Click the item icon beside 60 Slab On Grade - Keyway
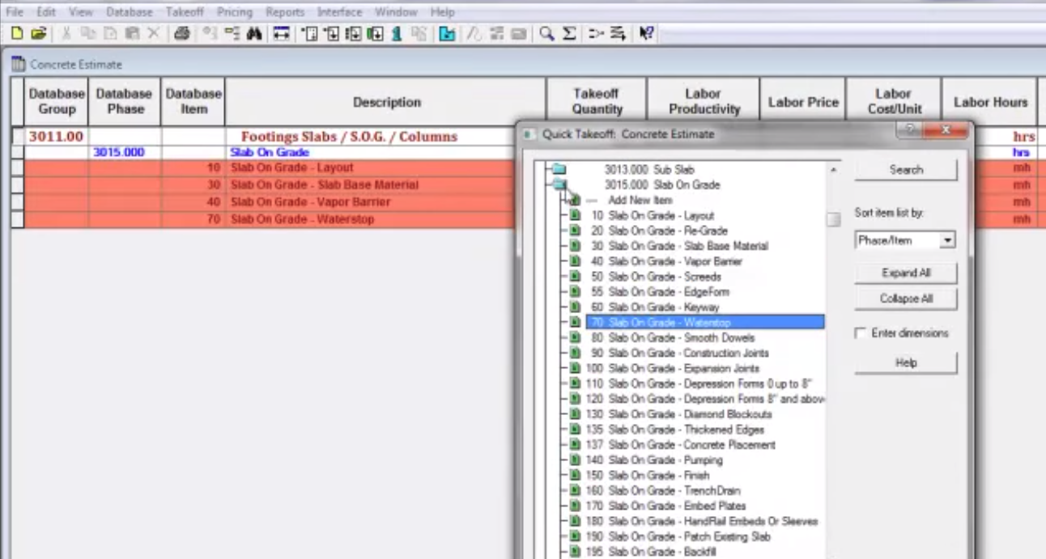 pos(576,307)
